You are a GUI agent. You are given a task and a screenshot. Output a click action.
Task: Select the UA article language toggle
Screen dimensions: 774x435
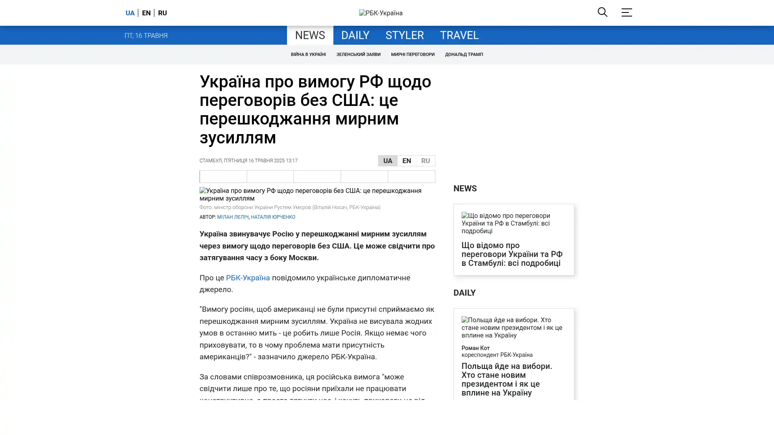point(387,161)
